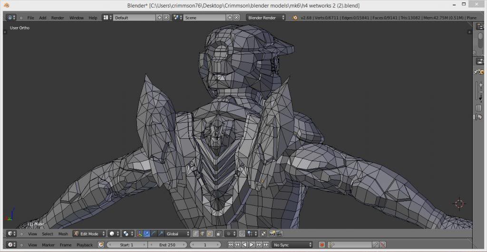Open the Window menu
The width and height of the screenshot is (487, 252).
click(77, 18)
